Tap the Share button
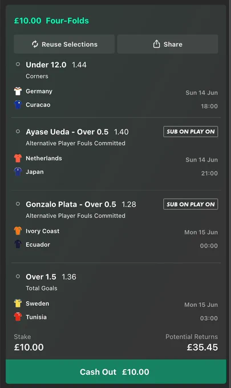Image resolution: width=231 pixels, height=388 pixels. pyautogui.click(x=168, y=44)
